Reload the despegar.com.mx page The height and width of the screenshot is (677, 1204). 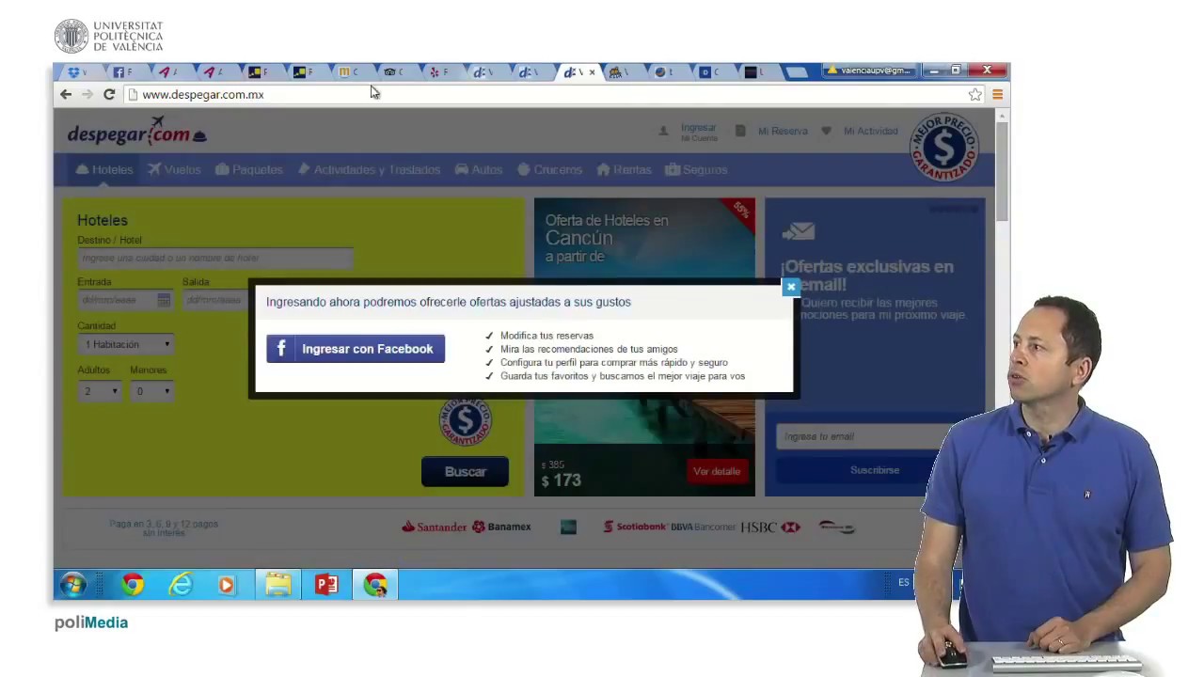pos(109,94)
